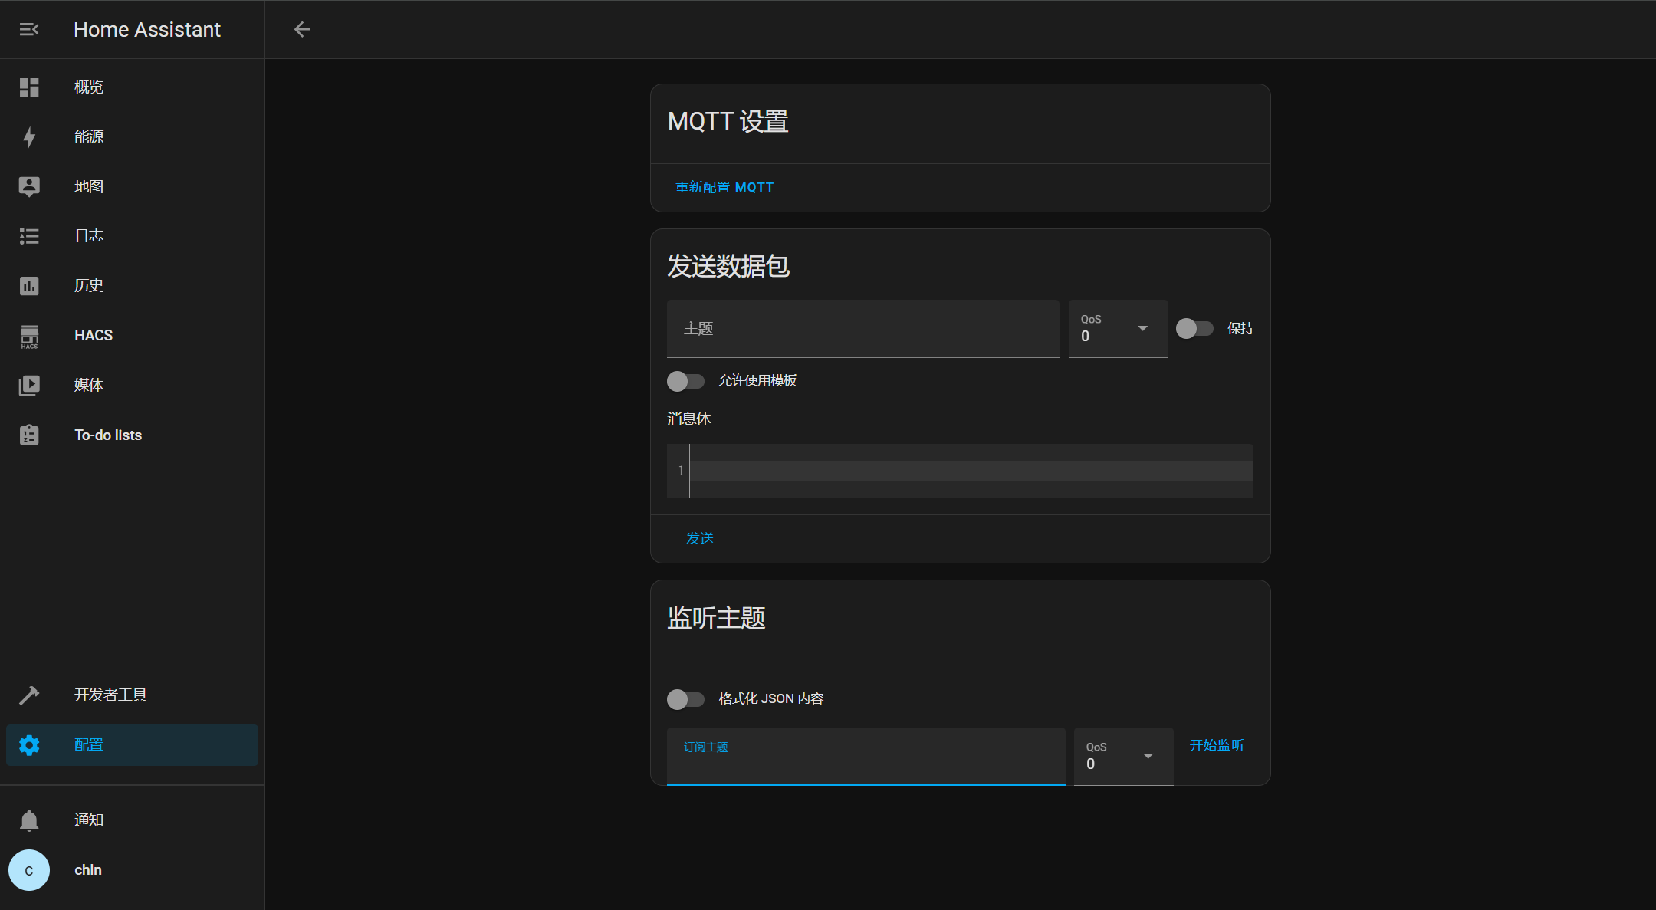Focus the 订阅主题 input field
Image resolution: width=1656 pixels, height=910 pixels.
[x=866, y=757]
